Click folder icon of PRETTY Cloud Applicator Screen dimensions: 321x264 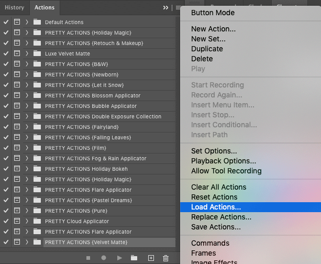pyautogui.click(x=37, y=221)
